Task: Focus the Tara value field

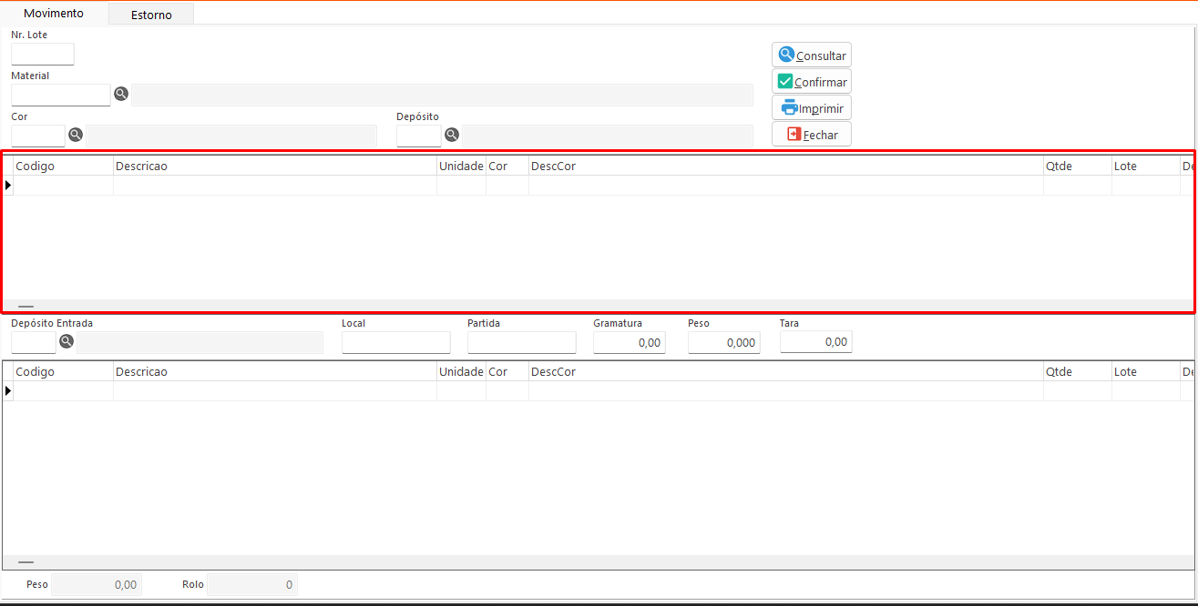Action: 815,342
